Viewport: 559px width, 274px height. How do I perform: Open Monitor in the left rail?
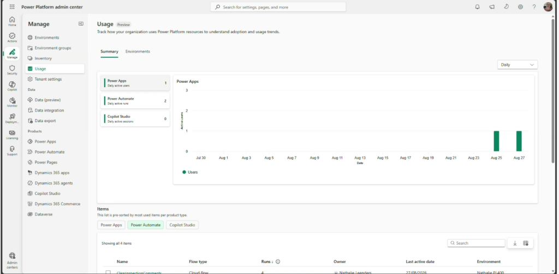(x=12, y=102)
